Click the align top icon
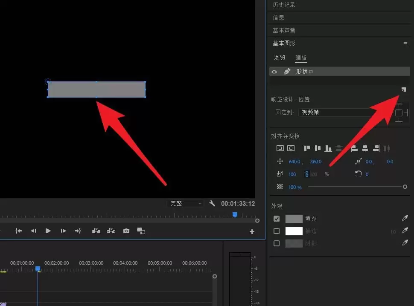Screen dimensions: 414x306 point(306,148)
